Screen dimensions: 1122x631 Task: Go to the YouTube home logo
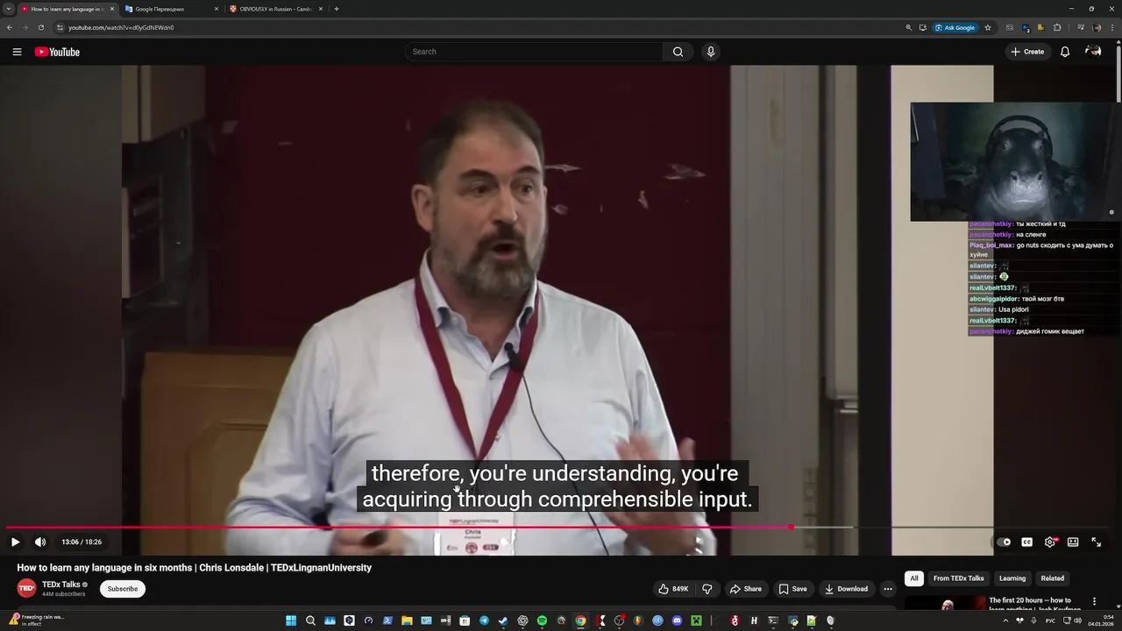coord(57,52)
